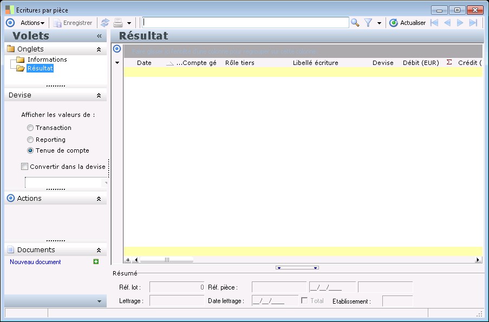489x322 pixels.
Task: Collapse the Volets panel with double chevron
Action: 99,36
